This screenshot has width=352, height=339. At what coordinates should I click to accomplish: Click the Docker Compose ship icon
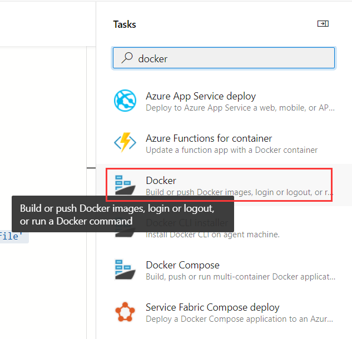(125, 270)
